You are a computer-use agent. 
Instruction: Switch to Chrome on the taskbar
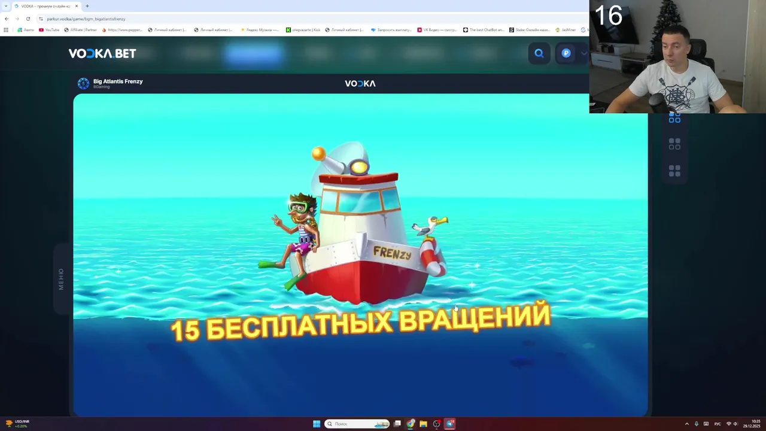(x=410, y=424)
